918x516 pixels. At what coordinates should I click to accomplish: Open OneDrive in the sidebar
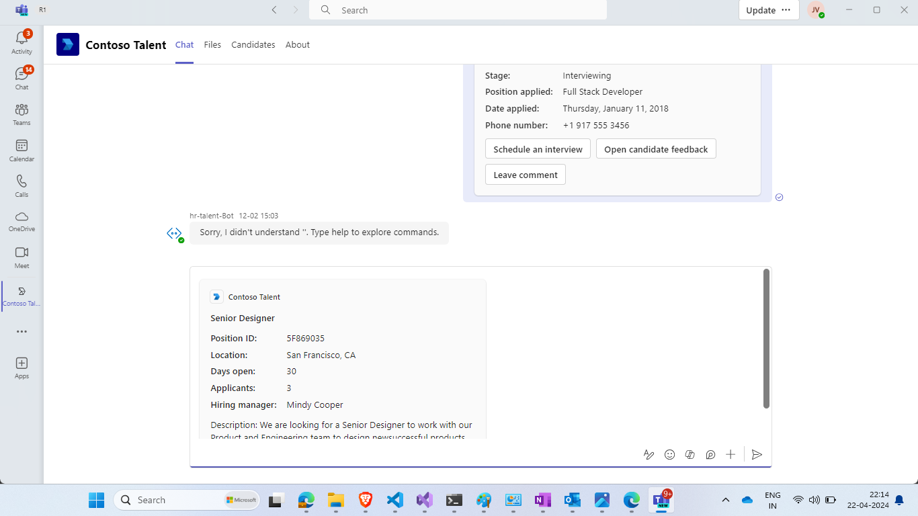(x=22, y=221)
